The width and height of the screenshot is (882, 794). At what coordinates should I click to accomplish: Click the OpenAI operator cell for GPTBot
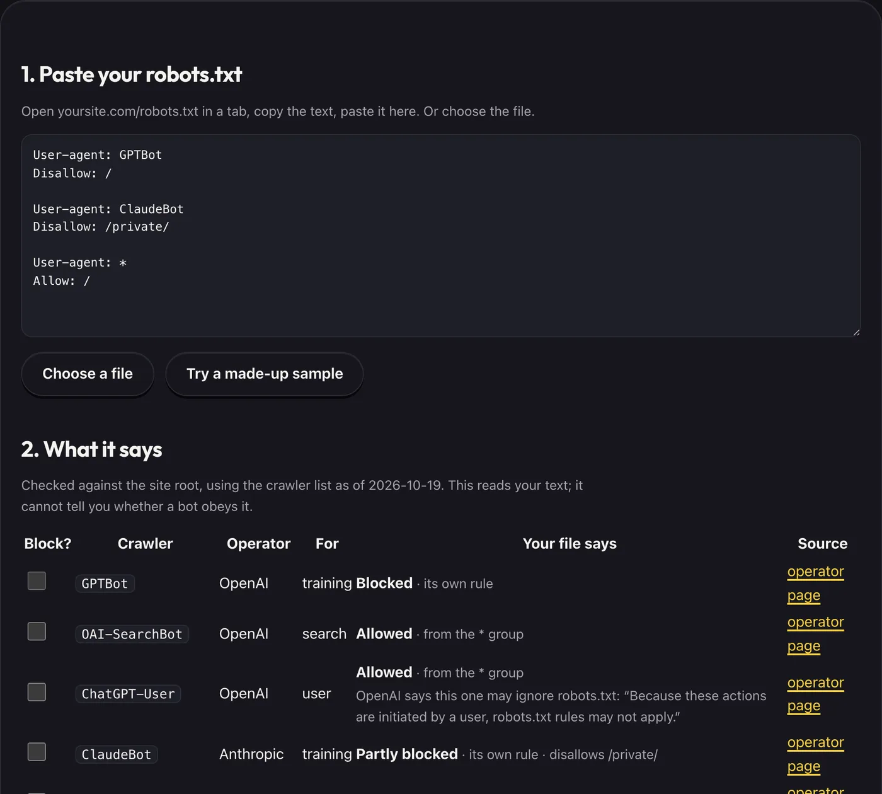[244, 584]
